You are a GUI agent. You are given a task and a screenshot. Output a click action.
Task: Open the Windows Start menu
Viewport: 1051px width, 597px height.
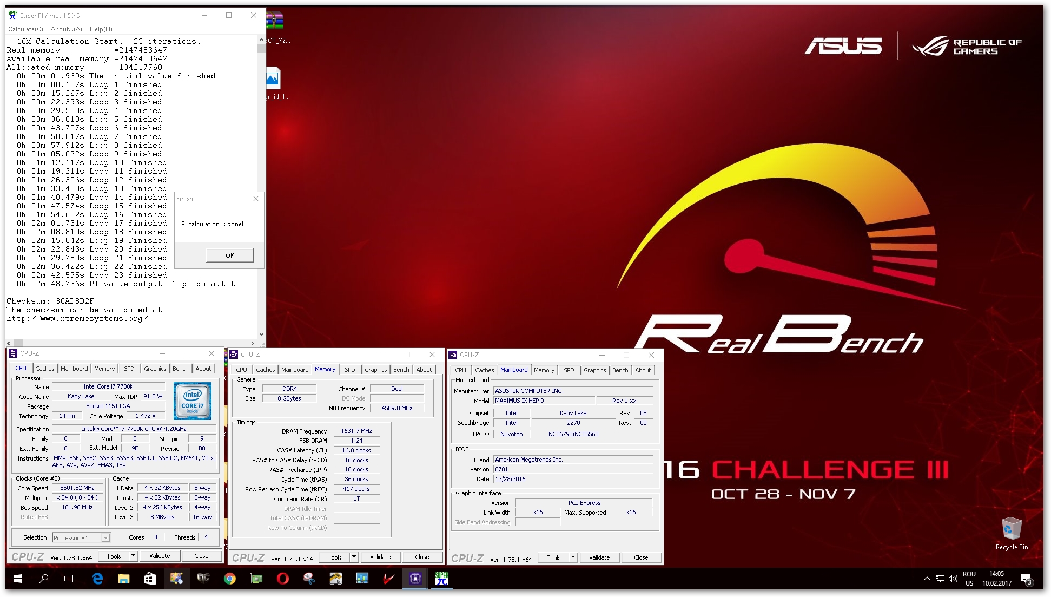point(17,579)
